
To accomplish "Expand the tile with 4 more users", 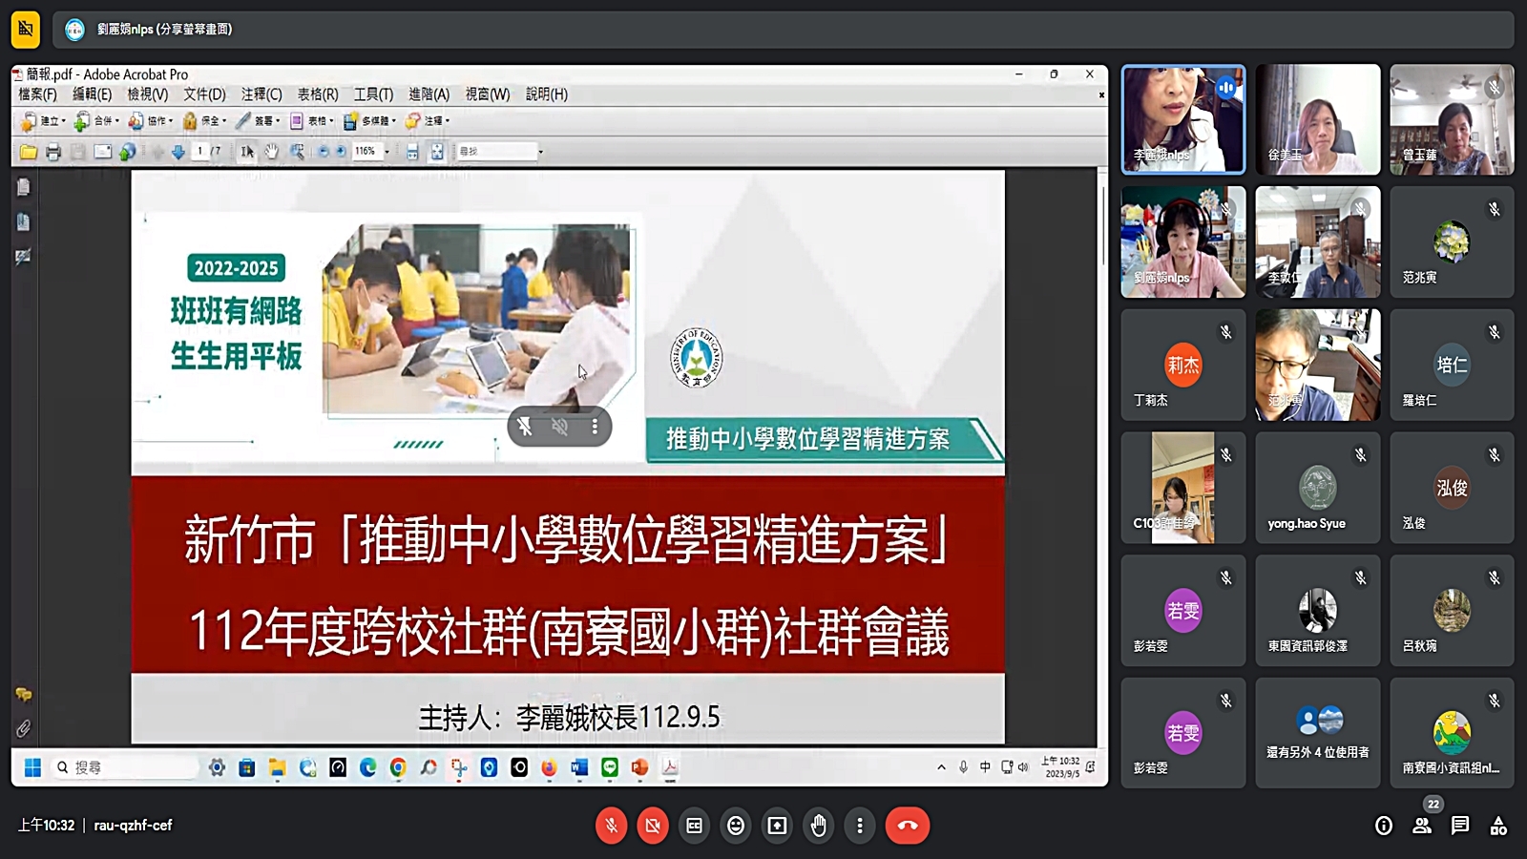I will (x=1317, y=733).
